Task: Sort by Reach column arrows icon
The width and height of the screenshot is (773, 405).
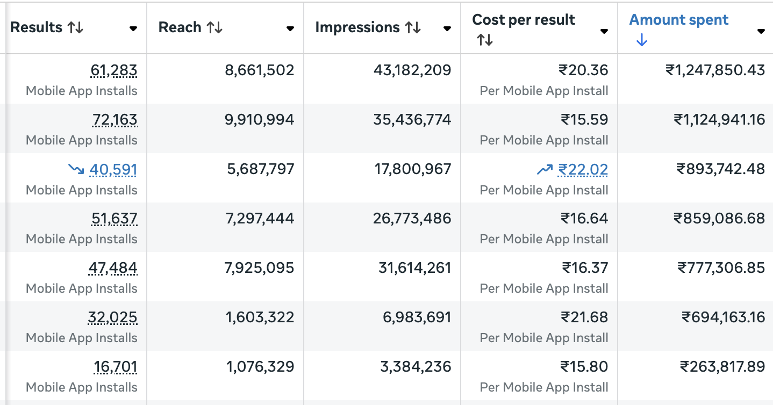Action: (214, 28)
